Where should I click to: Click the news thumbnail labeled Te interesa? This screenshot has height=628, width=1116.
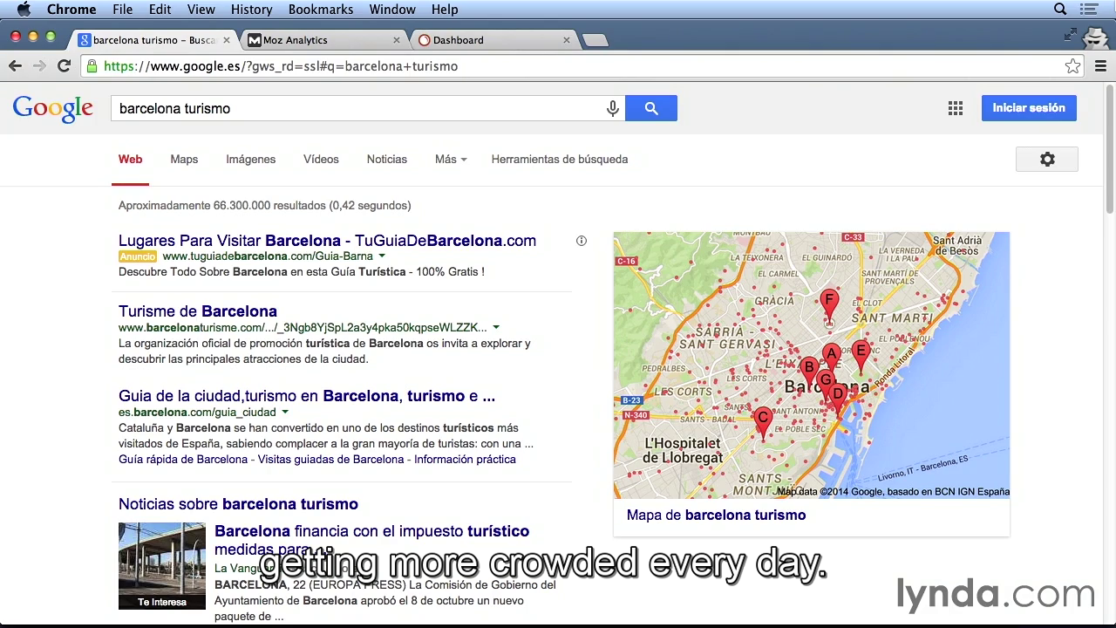coord(162,566)
